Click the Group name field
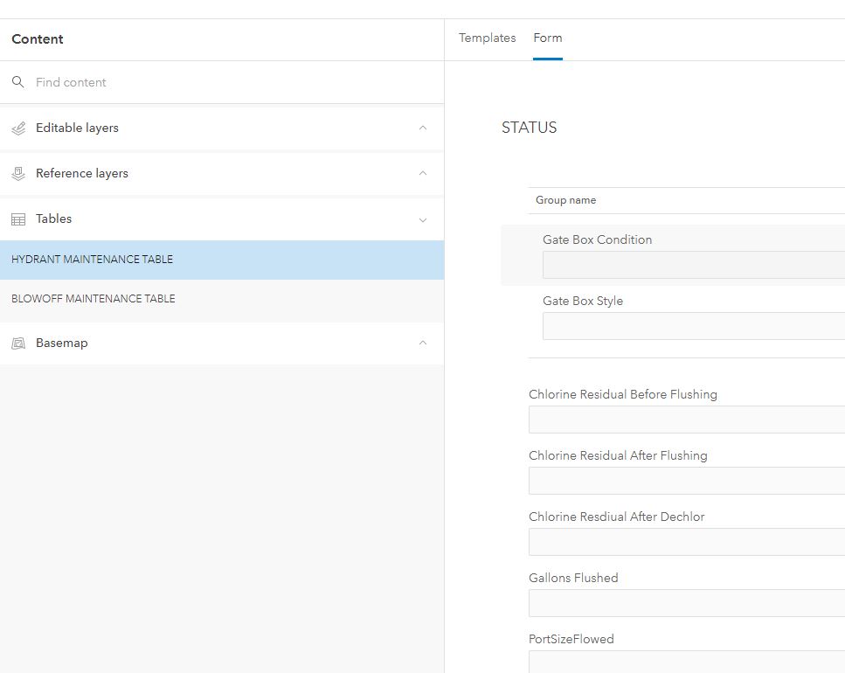This screenshot has width=845, height=673. (x=612, y=200)
